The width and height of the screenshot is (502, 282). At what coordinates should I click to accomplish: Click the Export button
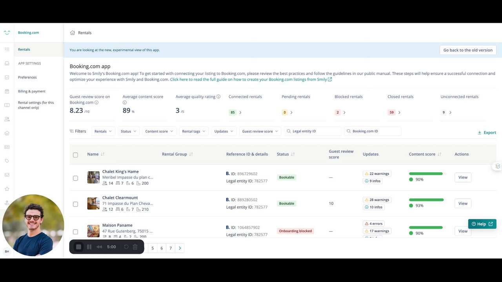487,133
